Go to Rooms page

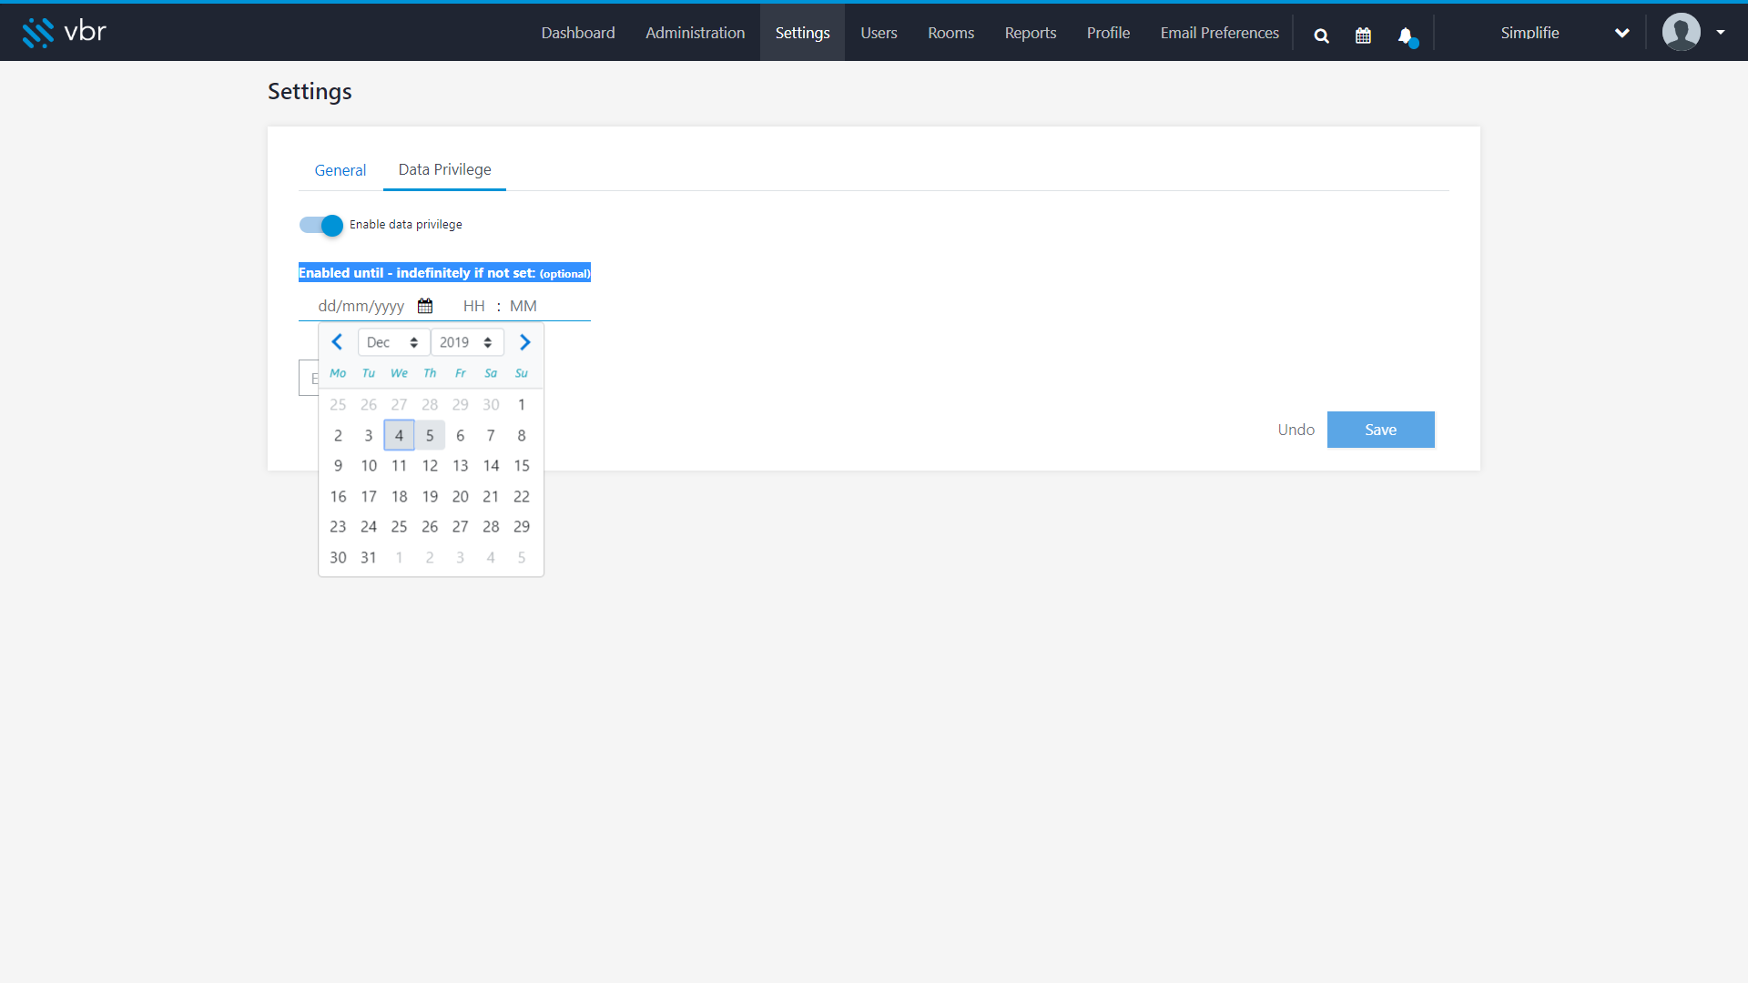tap(950, 33)
